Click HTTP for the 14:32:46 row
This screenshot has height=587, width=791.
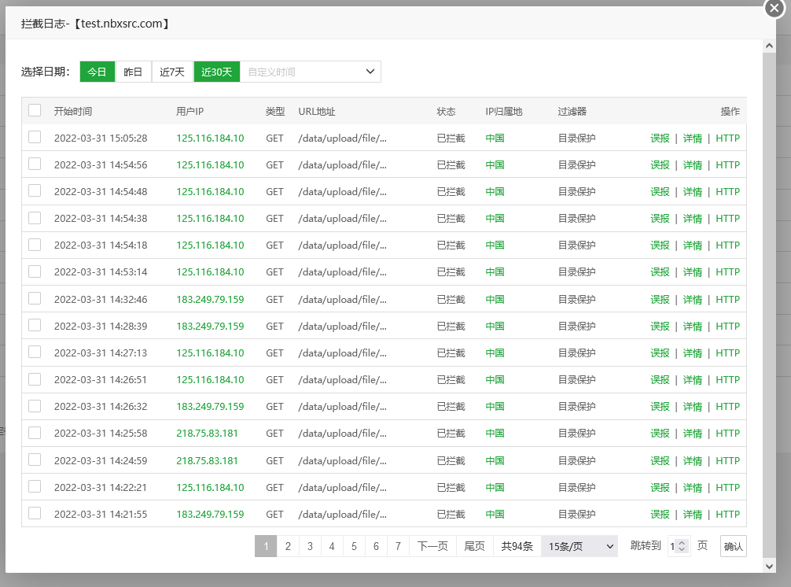click(728, 300)
